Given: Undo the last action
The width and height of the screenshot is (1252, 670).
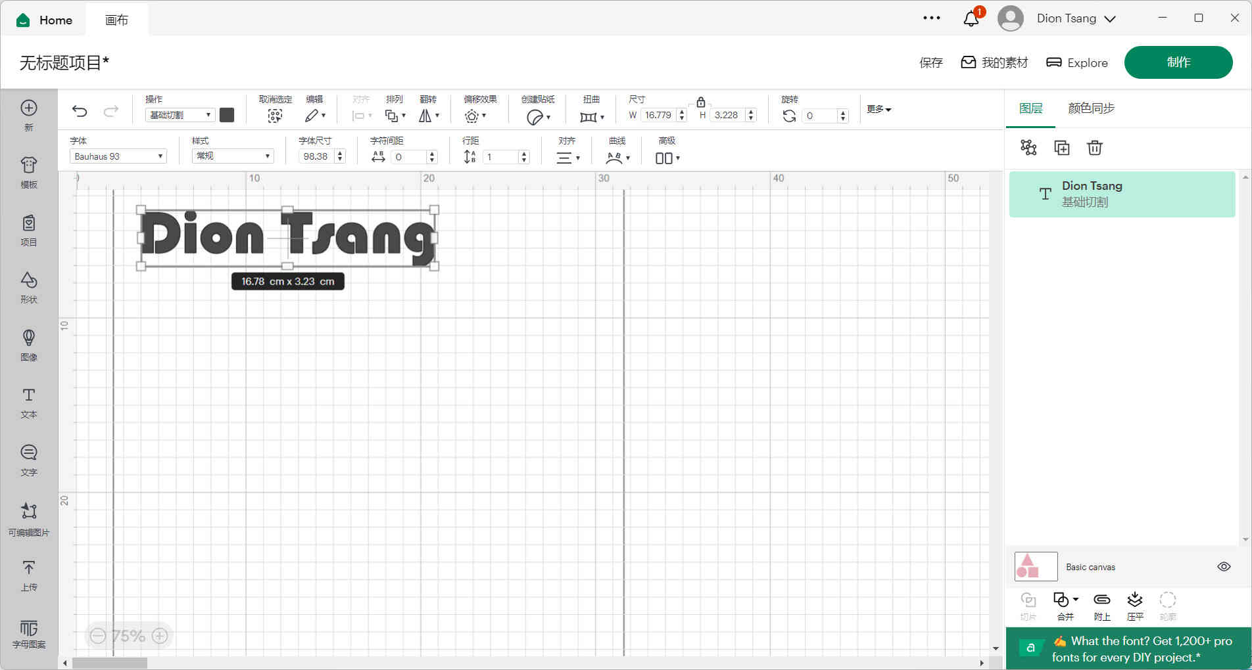Looking at the screenshot, I should [x=80, y=111].
